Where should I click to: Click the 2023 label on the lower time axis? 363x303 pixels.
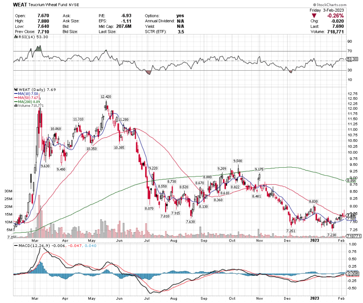click(x=315, y=298)
